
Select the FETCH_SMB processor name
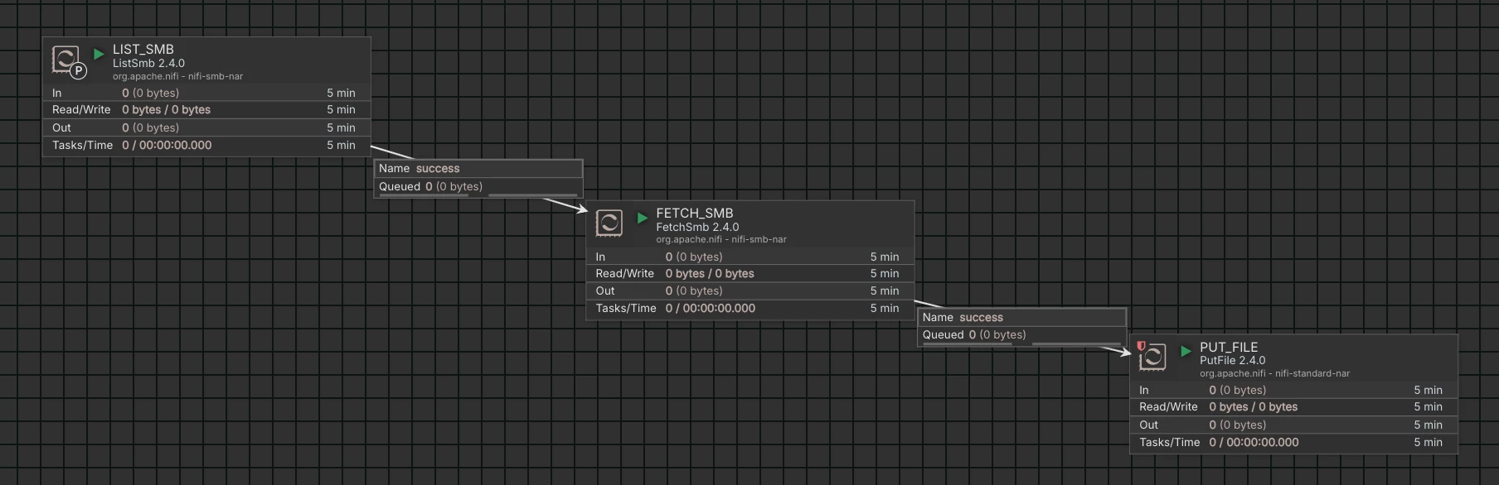[x=695, y=214]
